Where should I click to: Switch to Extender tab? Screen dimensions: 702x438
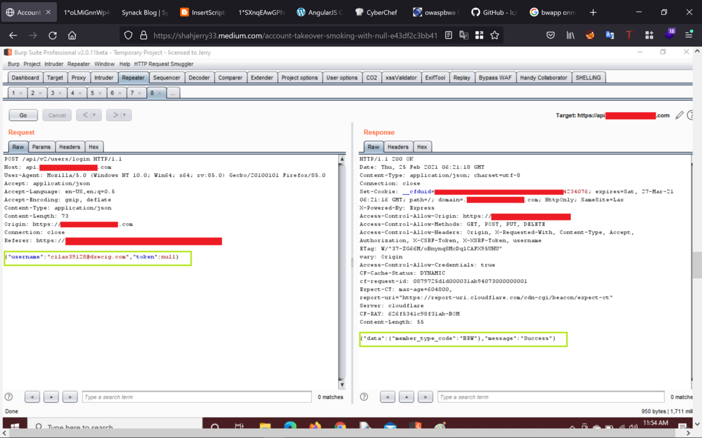point(261,78)
